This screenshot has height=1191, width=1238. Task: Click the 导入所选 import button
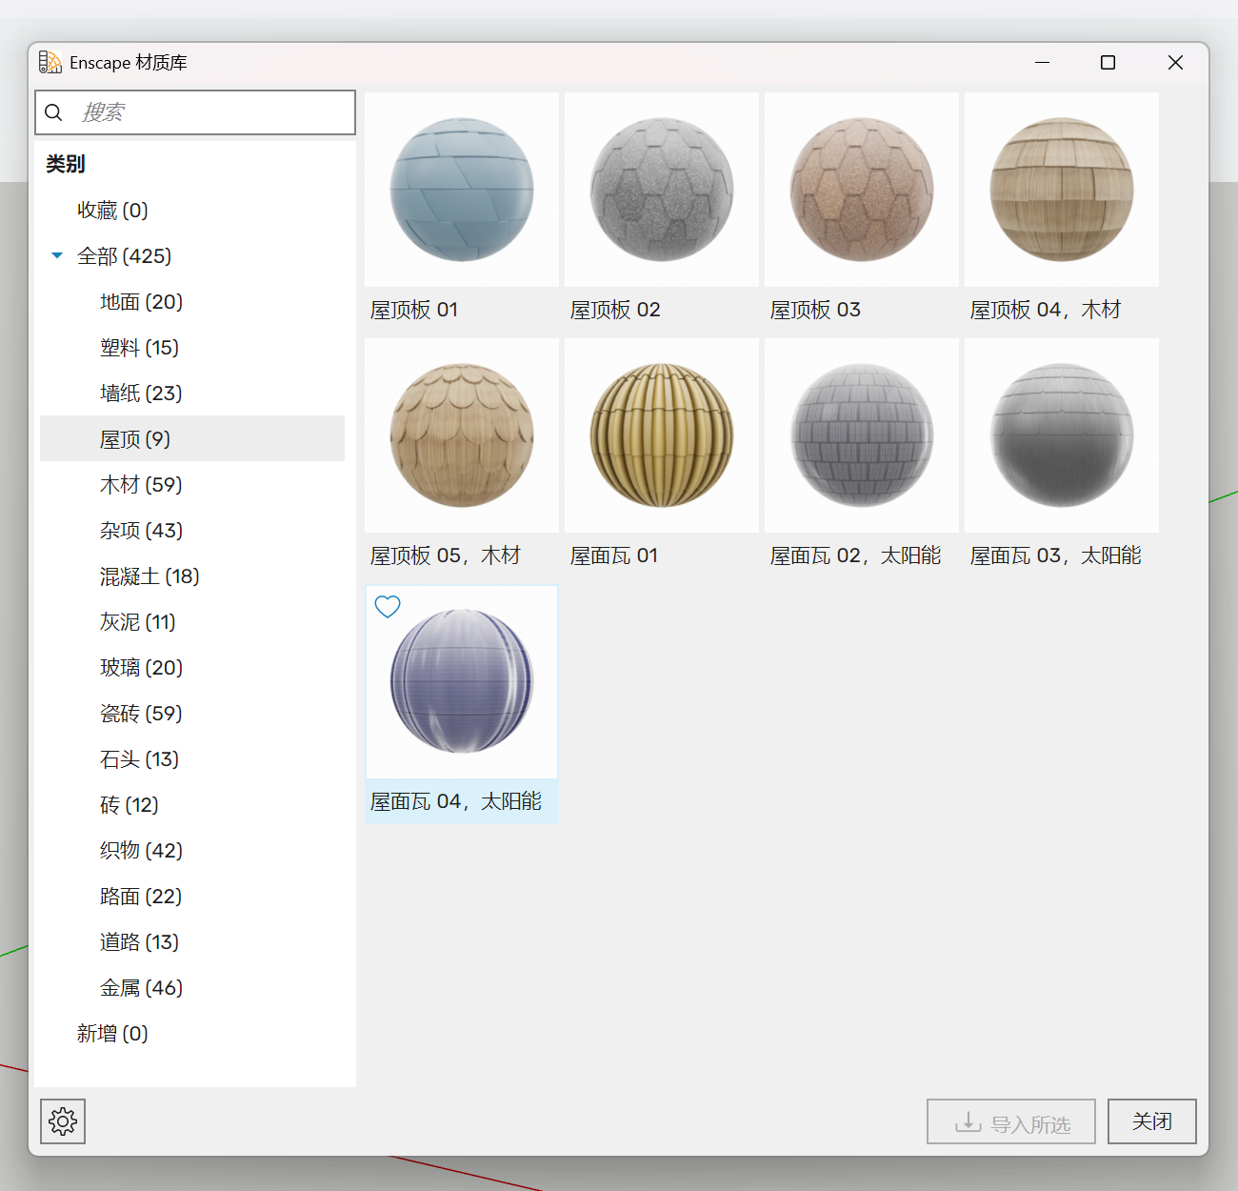[1010, 1122]
